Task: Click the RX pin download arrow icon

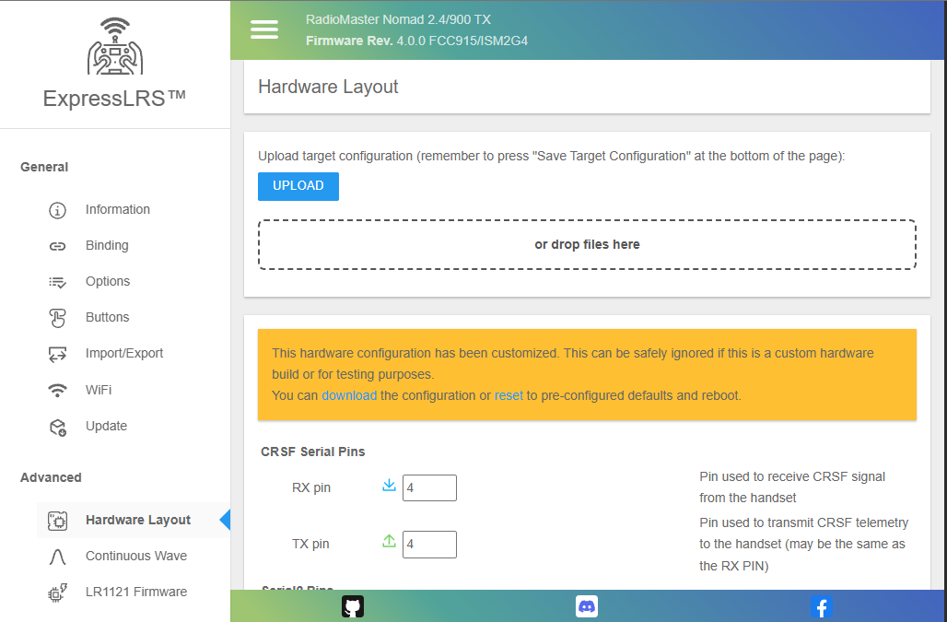Action: pyautogui.click(x=389, y=484)
